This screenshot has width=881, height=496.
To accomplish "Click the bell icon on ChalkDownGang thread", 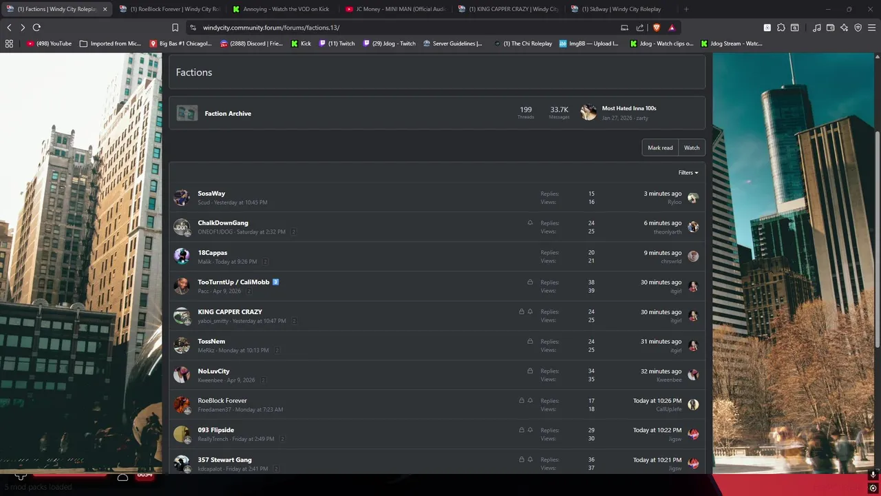I will point(530,223).
